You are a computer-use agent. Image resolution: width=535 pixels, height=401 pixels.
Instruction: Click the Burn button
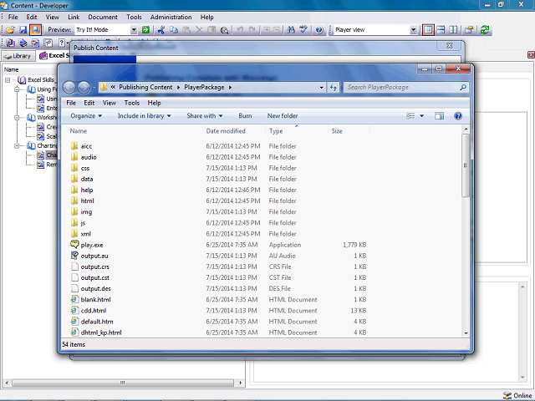(245, 116)
